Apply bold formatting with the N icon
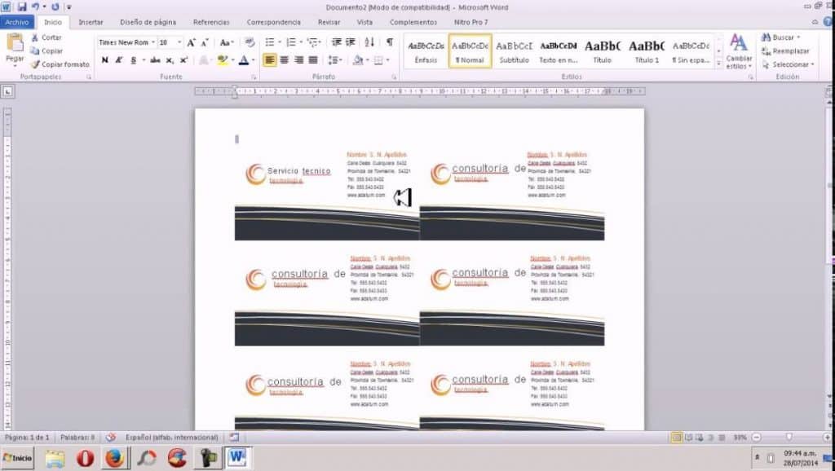 click(x=105, y=59)
